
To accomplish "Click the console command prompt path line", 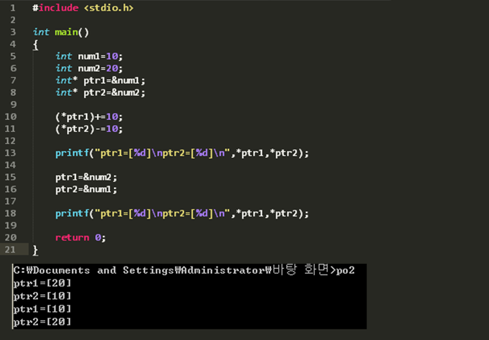I will tap(184, 270).
